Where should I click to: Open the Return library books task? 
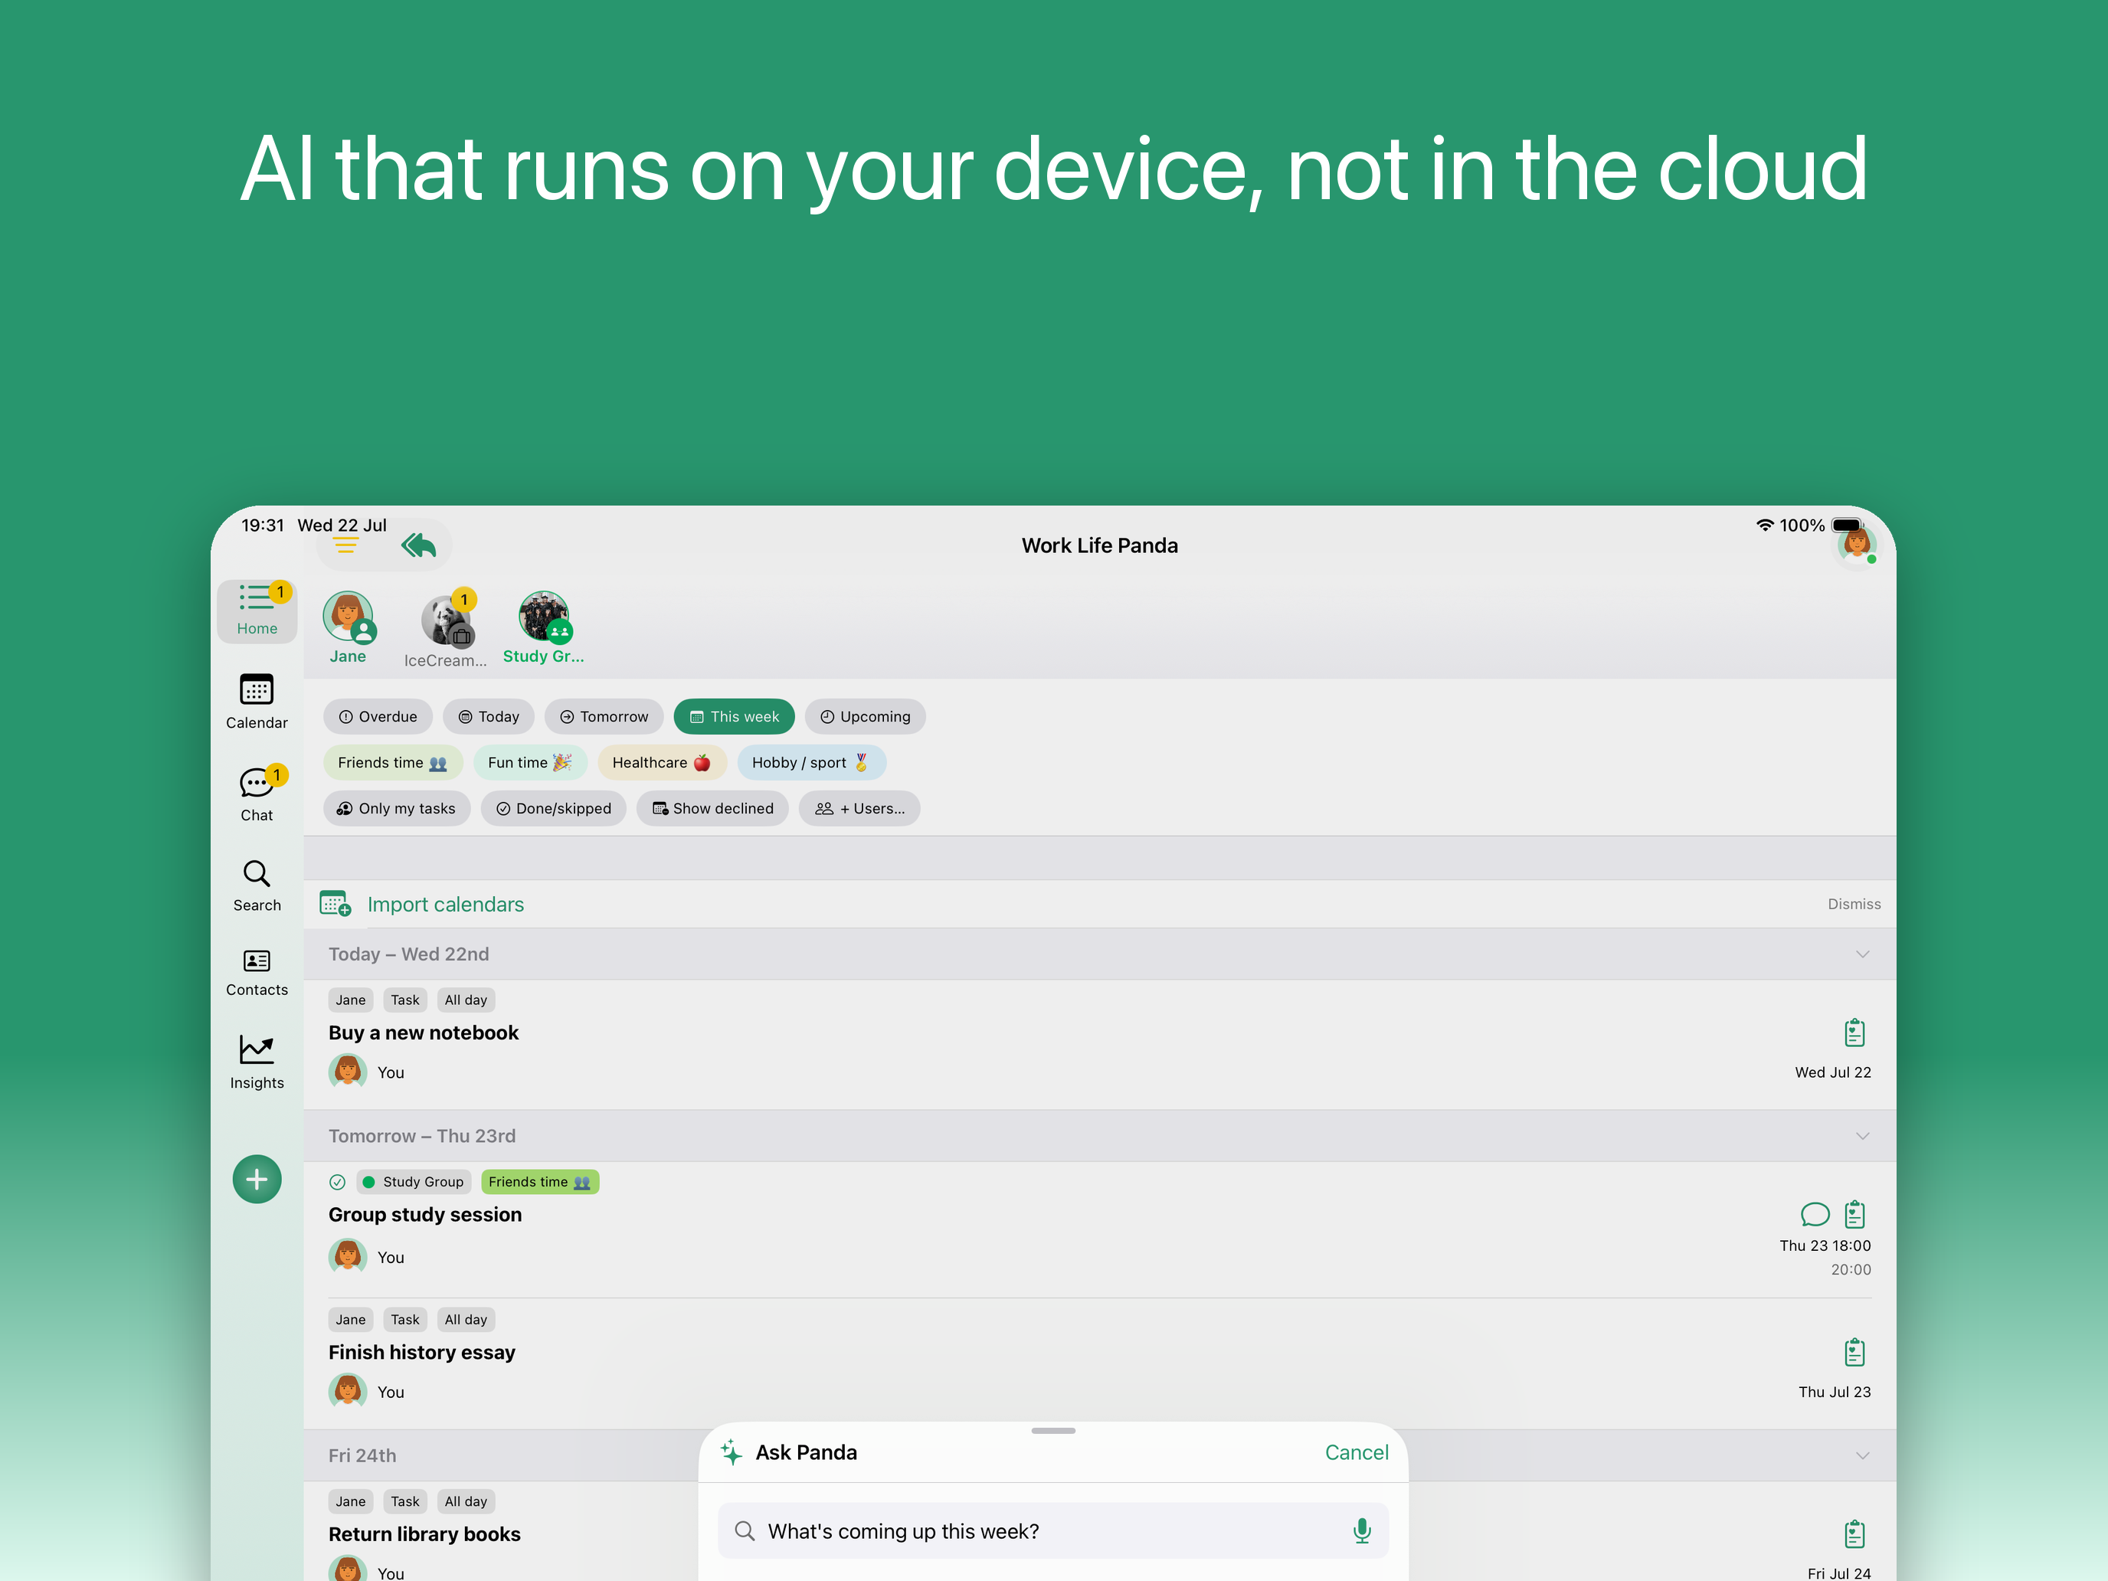coord(424,1534)
